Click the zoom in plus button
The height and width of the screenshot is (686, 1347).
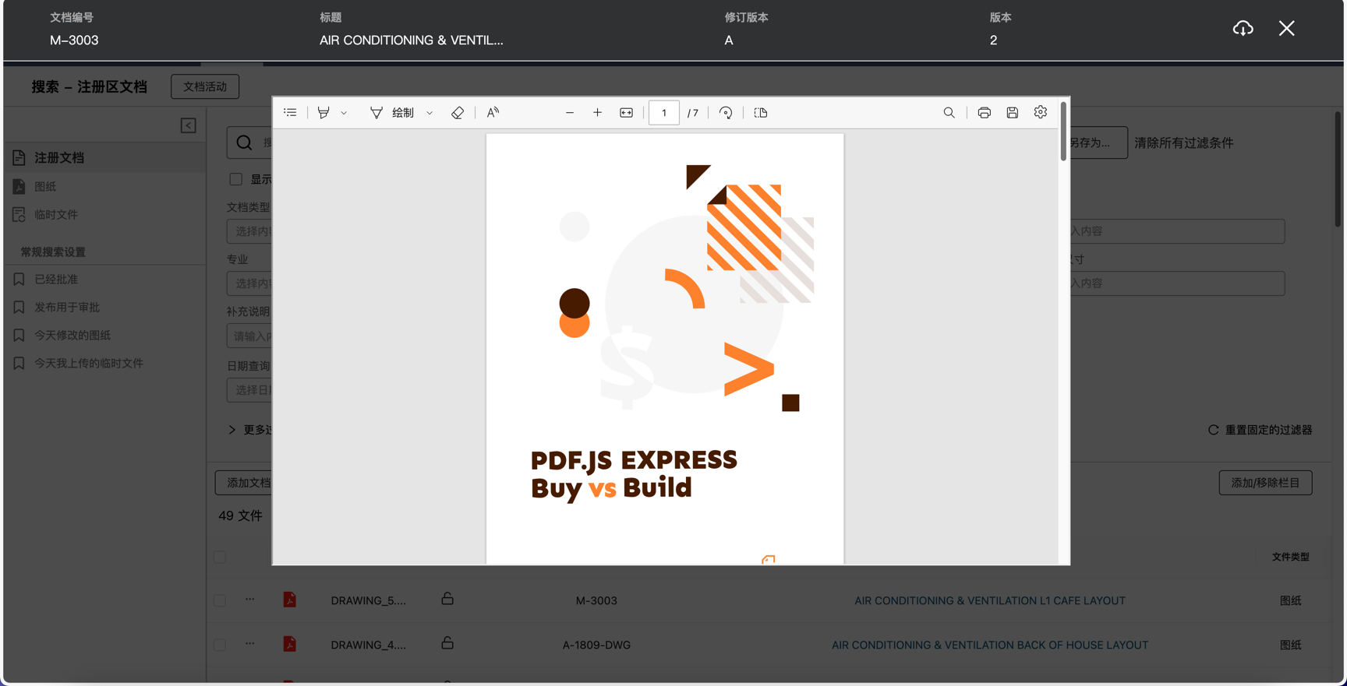[597, 113]
